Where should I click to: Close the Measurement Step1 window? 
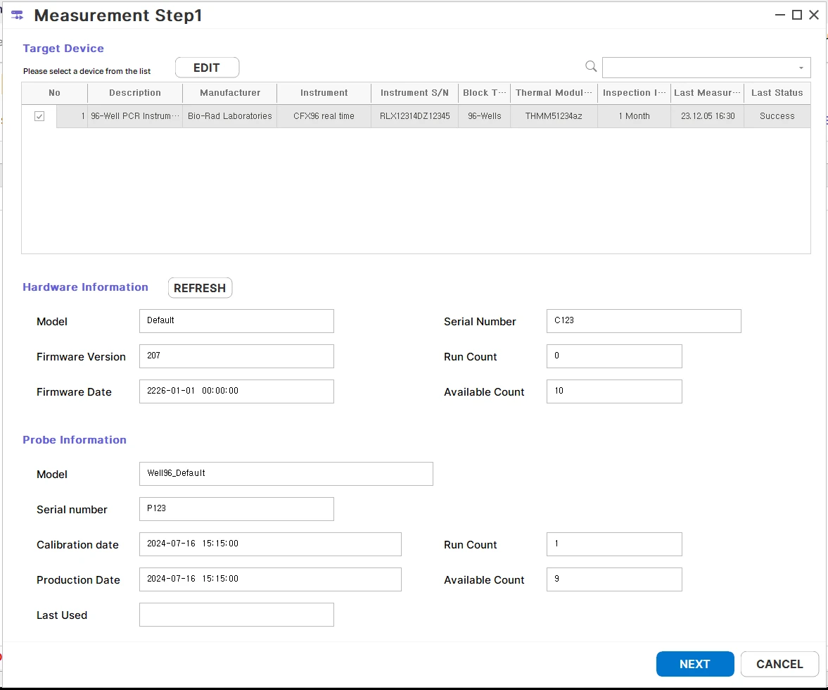point(814,15)
